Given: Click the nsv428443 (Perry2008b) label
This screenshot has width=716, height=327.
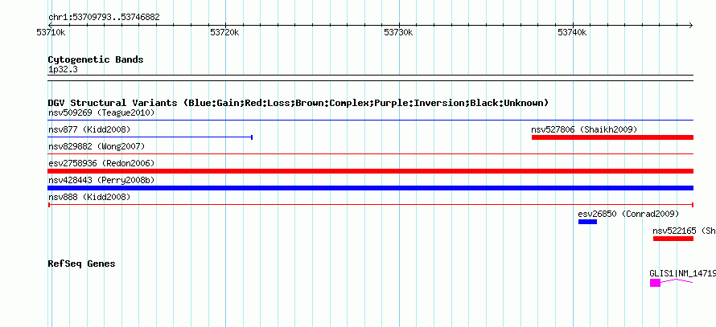Looking at the screenshot, I should [x=101, y=181].
